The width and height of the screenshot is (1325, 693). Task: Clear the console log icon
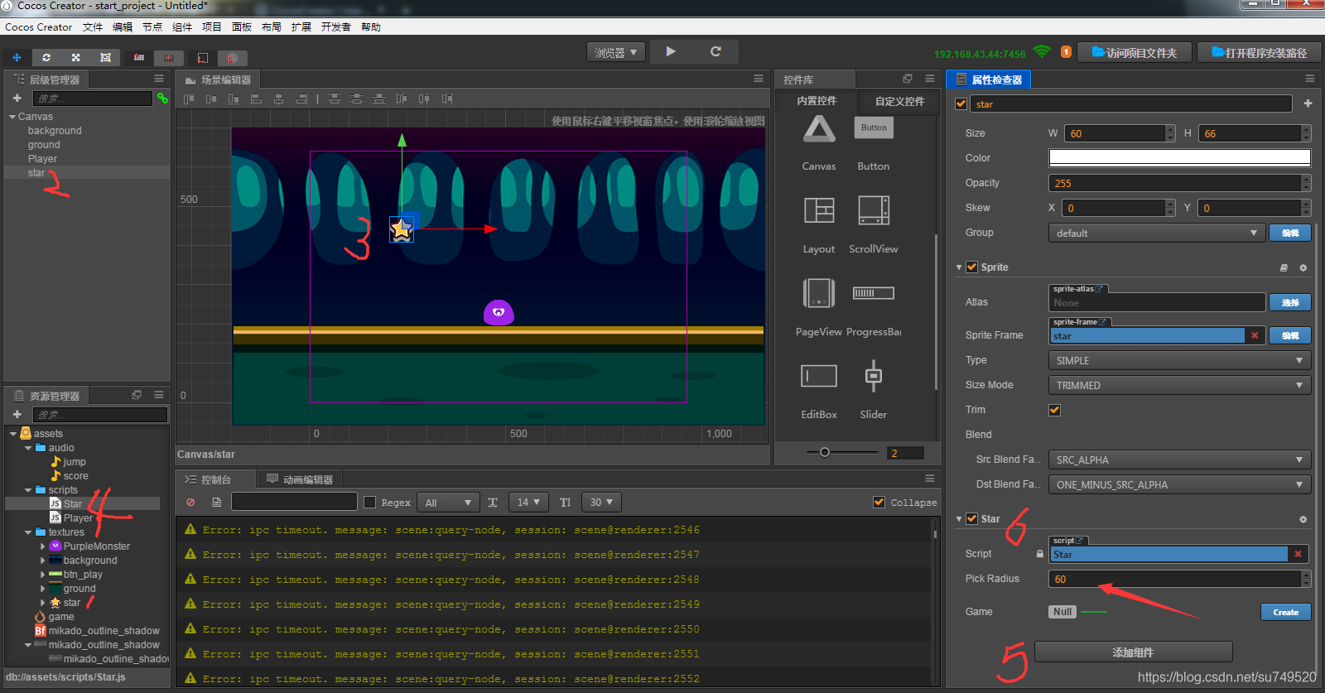(190, 503)
